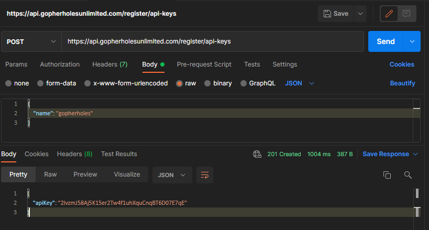Click the pencil edit icon
The height and width of the screenshot is (230, 429).
[389, 14]
